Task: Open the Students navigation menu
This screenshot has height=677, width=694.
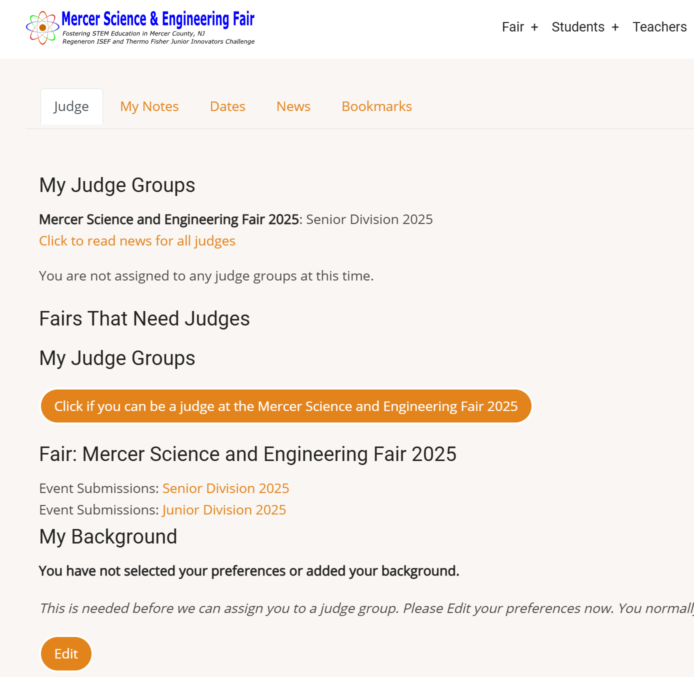Action: click(578, 27)
